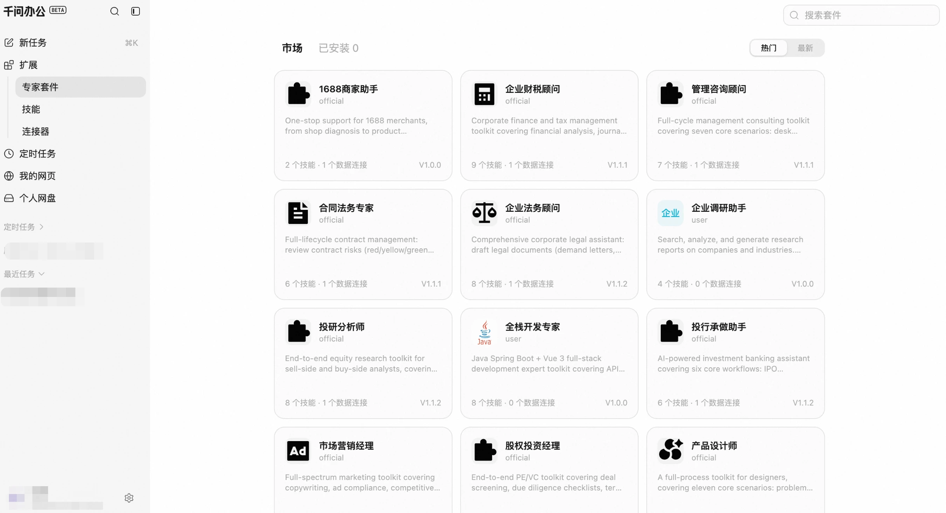946x513 pixels.
Task: Focus the 搜索套件 search field
Action: click(x=861, y=15)
